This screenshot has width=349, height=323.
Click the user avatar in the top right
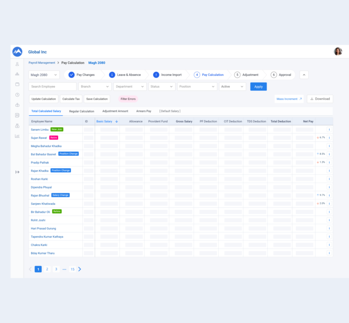338,52
